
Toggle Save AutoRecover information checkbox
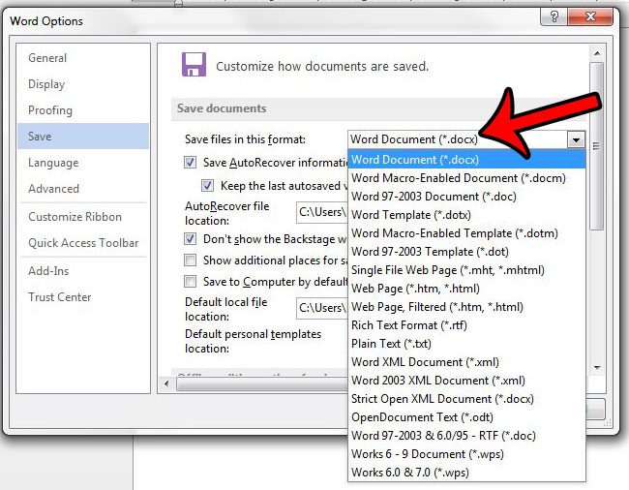tap(191, 162)
